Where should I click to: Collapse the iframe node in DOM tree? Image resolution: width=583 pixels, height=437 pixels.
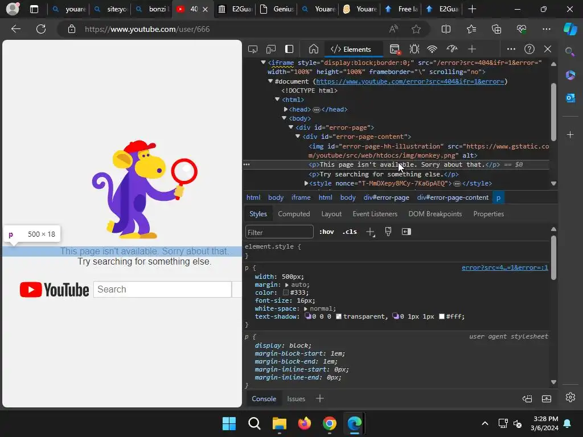pyautogui.click(x=263, y=63)
